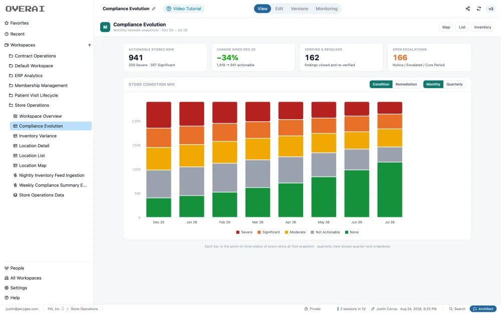Open Nightly Inventory Feed Ingestion pipeline

pos(51,175)
